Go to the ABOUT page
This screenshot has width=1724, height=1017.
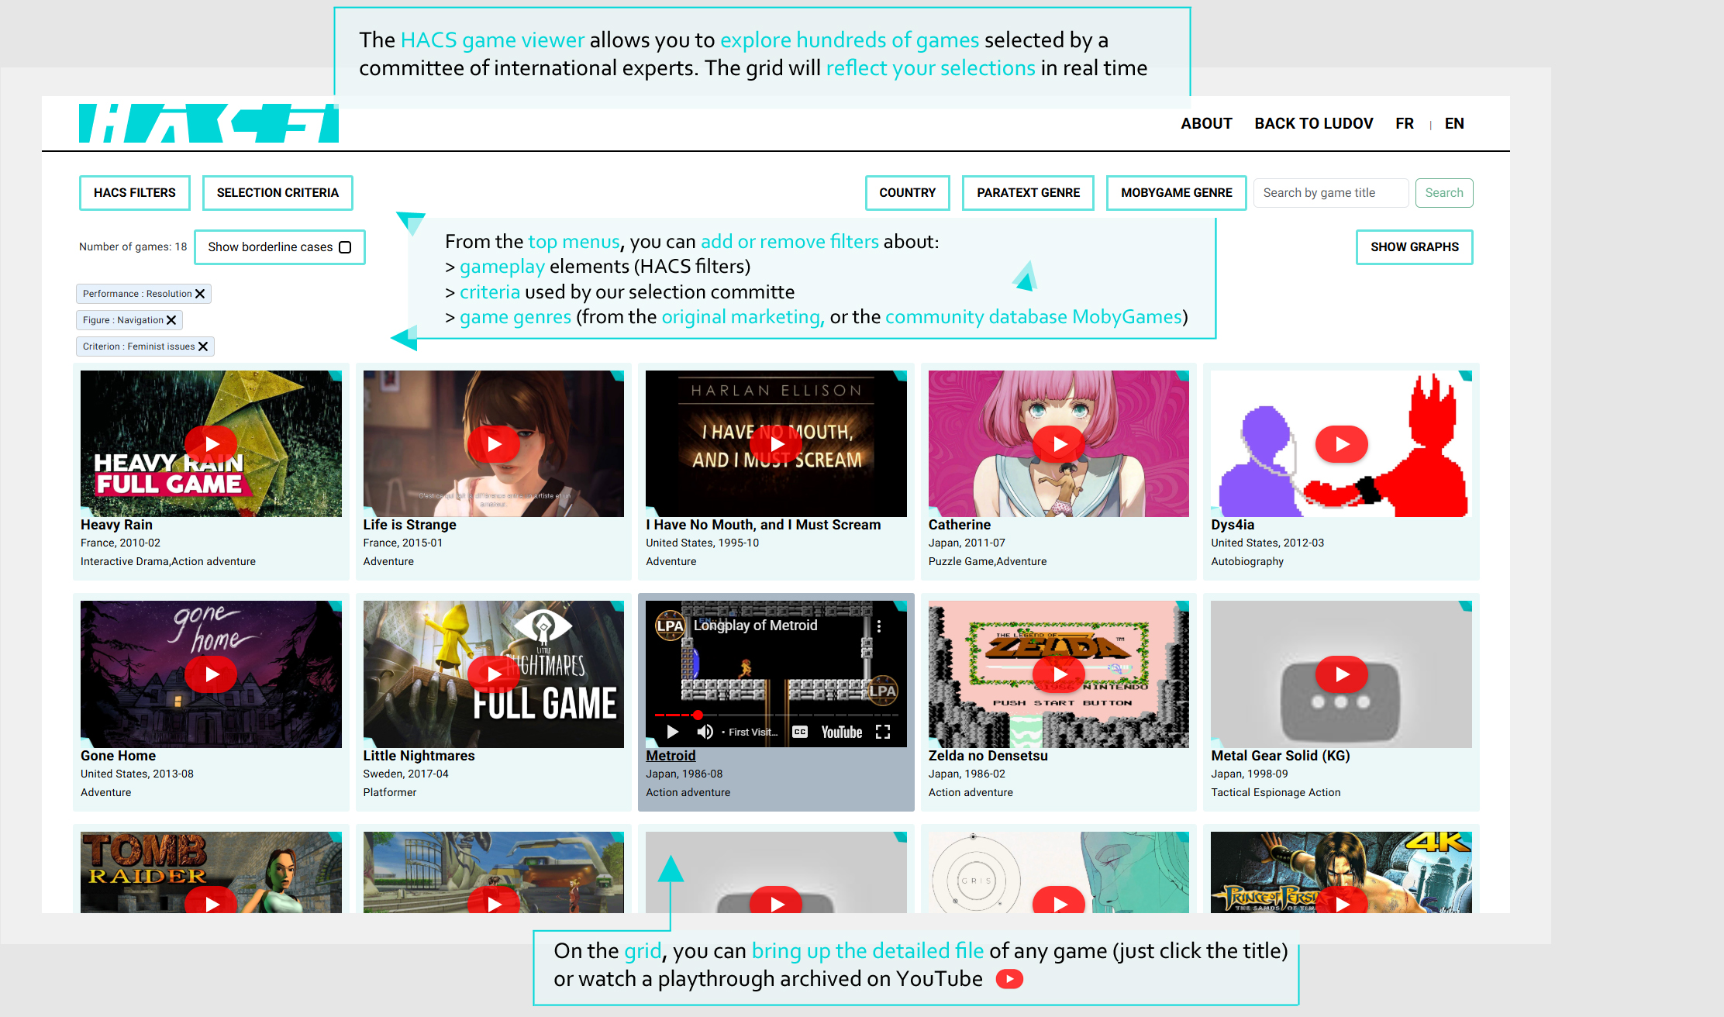[1206, 123]
